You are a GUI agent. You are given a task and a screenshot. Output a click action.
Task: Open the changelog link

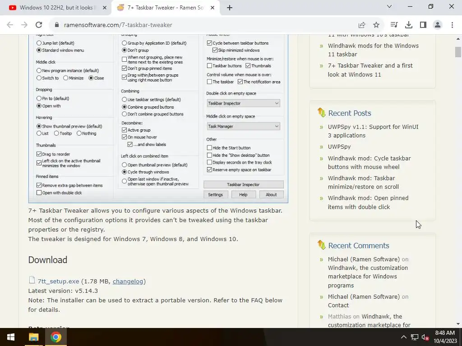(x=128, y=281)
